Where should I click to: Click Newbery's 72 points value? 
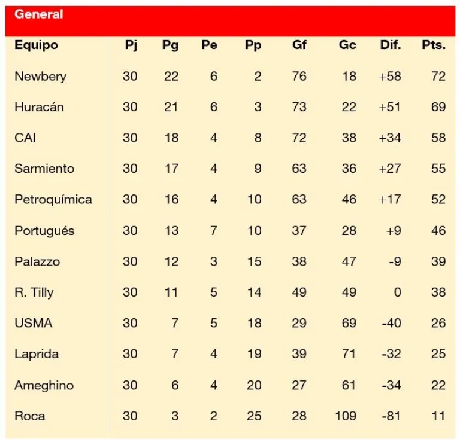(438, 76)
